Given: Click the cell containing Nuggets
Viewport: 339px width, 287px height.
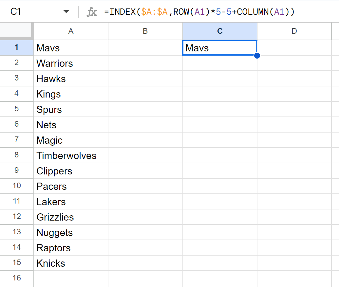Looking at the screenshot, I should pyautogui.click(x=71, y=232).
